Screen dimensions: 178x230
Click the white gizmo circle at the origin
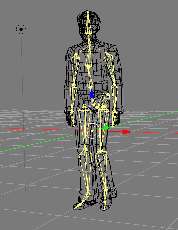pos(92,131)
